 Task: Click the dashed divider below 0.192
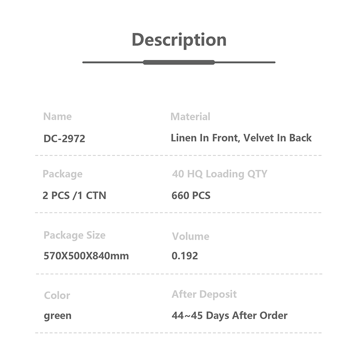179,274
